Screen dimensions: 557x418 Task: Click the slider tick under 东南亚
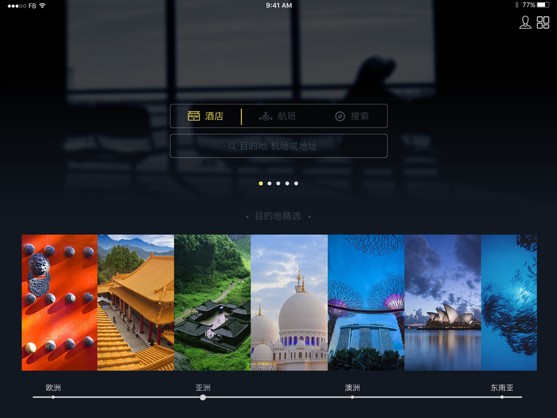[x=502, y=397]
